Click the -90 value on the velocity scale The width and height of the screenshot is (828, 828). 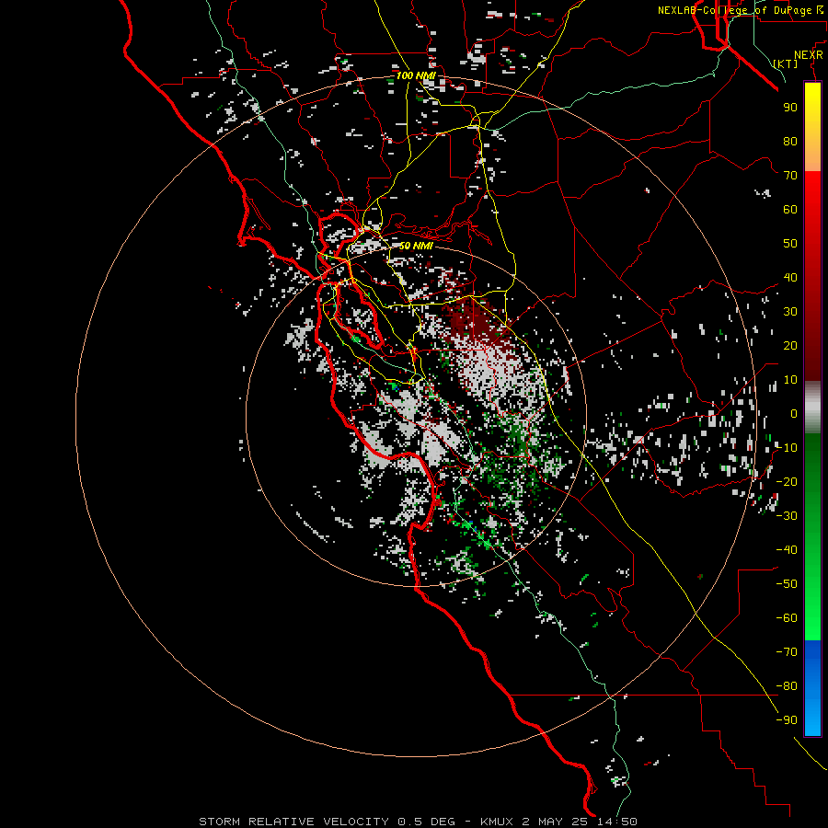787,720
